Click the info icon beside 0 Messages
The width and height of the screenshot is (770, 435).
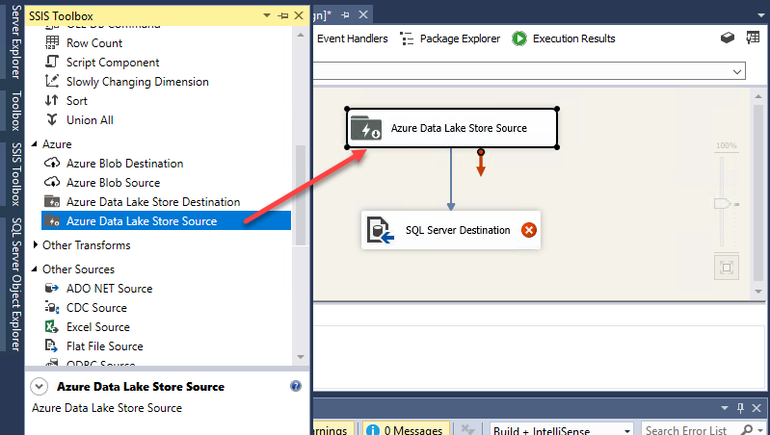point(373,429)
